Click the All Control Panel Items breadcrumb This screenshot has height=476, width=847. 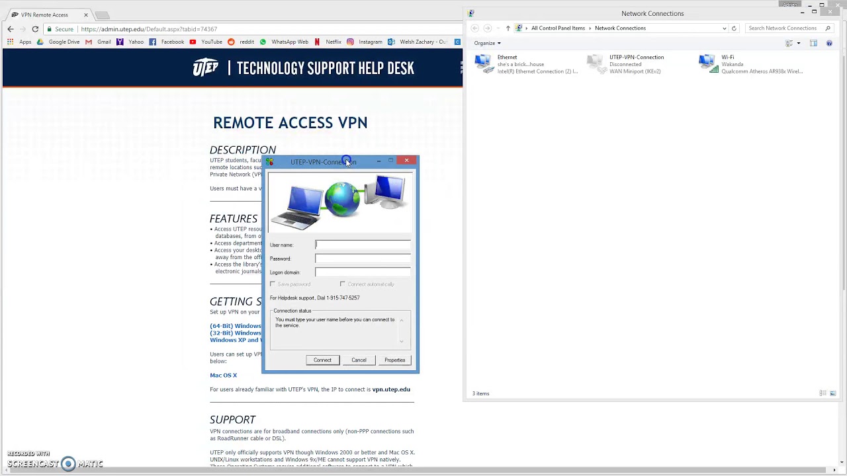point(558,28)
